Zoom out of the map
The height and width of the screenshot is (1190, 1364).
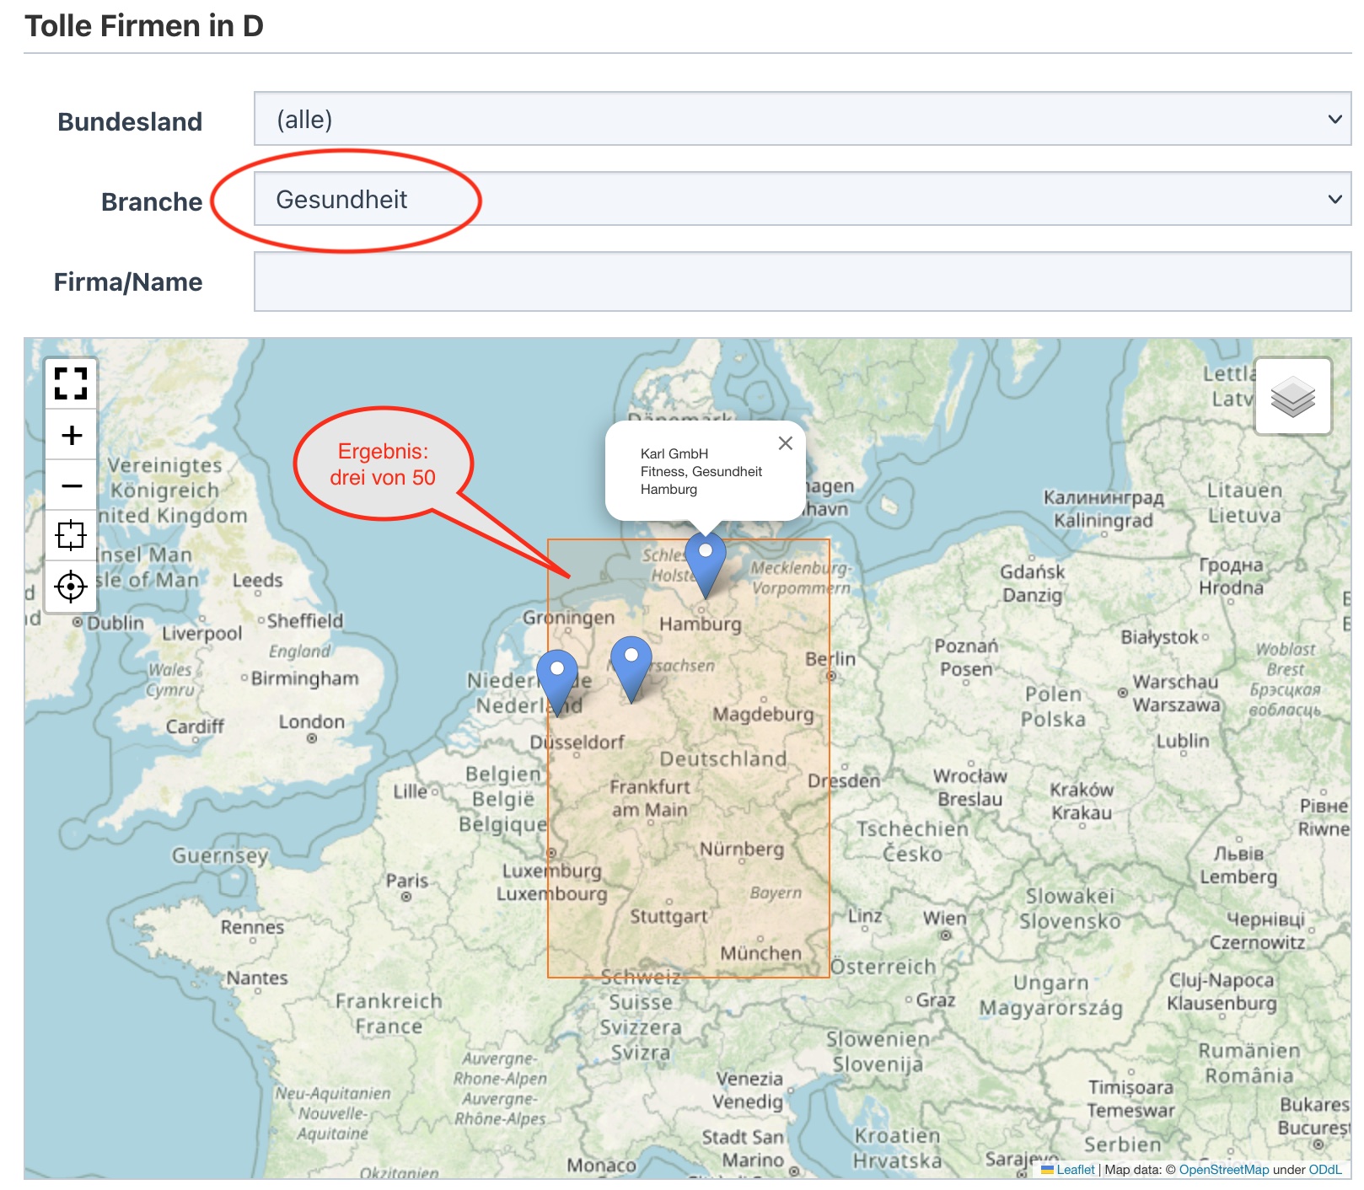click(x=71, y=485)
